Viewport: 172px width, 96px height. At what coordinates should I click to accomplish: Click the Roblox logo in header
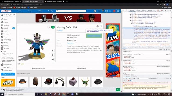(x=6, y=11)
